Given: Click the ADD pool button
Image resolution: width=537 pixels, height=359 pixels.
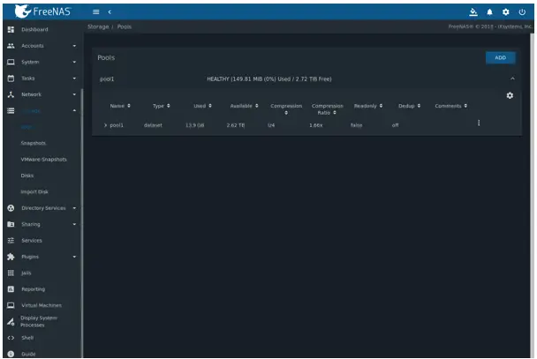Looking at the screenshot, I should (x=501, y=58).
